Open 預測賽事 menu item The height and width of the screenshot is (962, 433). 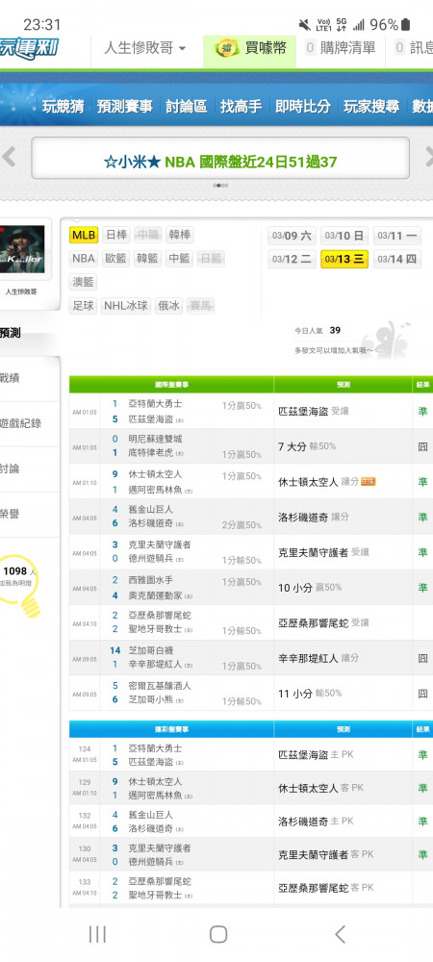(124, 106)
